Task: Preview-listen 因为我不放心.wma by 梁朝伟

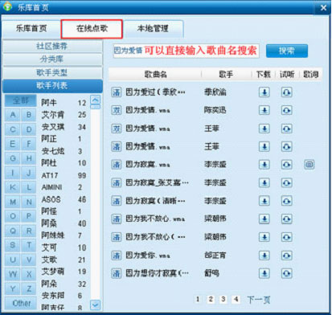Action: 286,219
